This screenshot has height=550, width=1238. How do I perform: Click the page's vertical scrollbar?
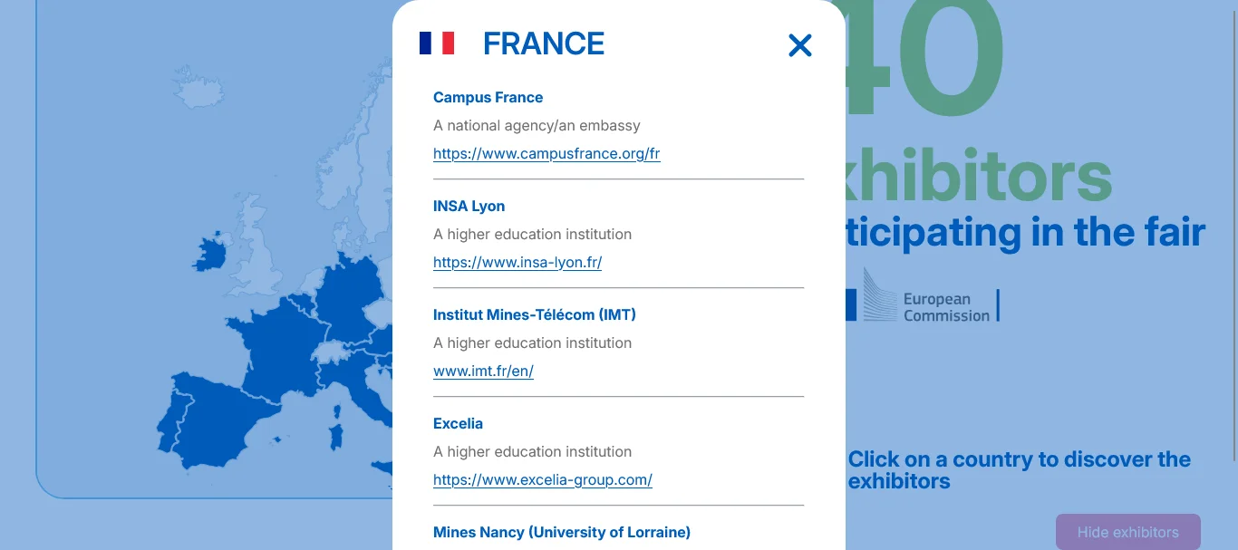(x=1233, y=227)
